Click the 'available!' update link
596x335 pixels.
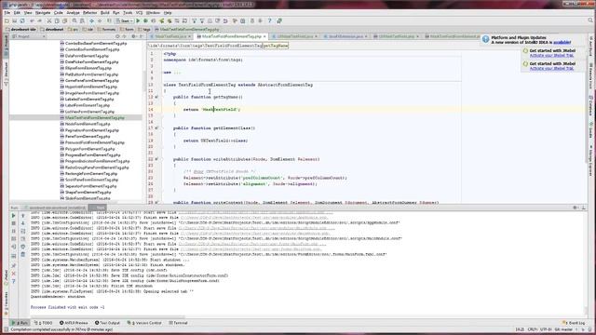click(x=562, y=42)
